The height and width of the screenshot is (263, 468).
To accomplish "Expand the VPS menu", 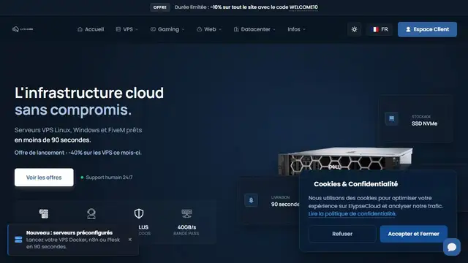I will (127, 29).
